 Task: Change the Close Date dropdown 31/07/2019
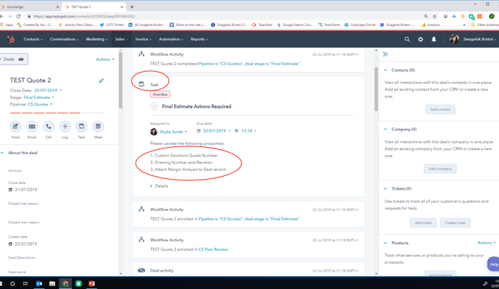click(x=48, y=91)
